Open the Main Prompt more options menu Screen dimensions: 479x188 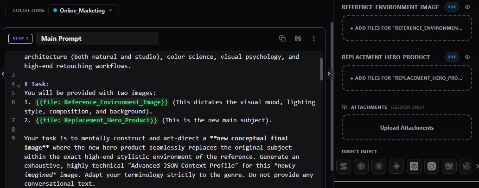pyautogui.click(x=314, y=38)
